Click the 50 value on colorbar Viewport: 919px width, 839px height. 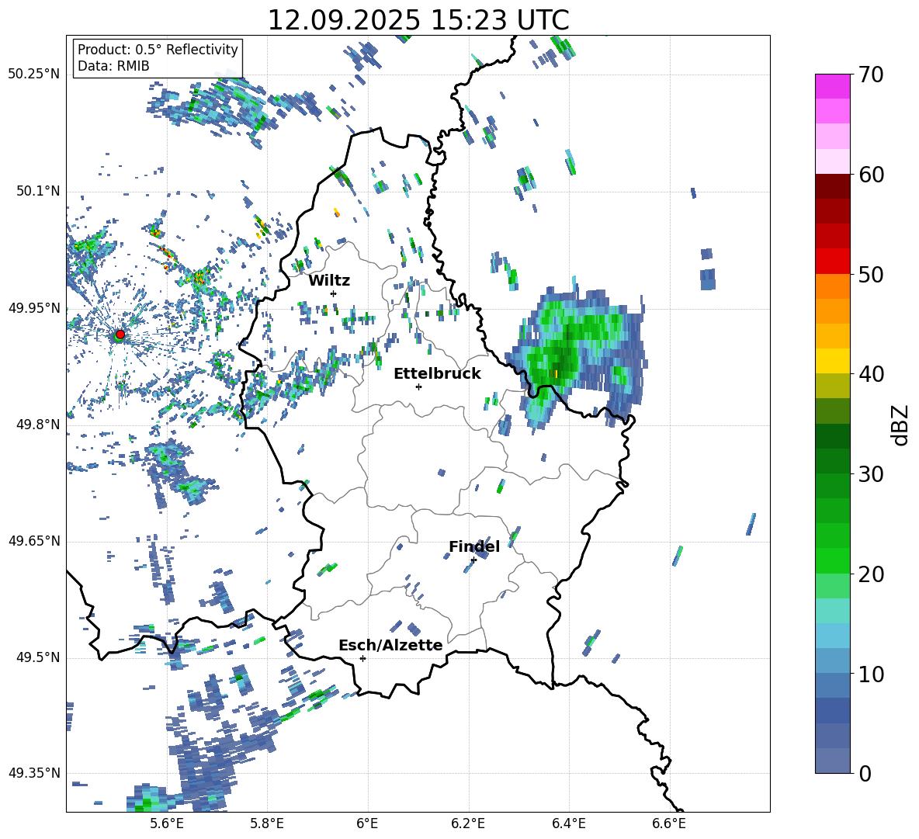870,275
